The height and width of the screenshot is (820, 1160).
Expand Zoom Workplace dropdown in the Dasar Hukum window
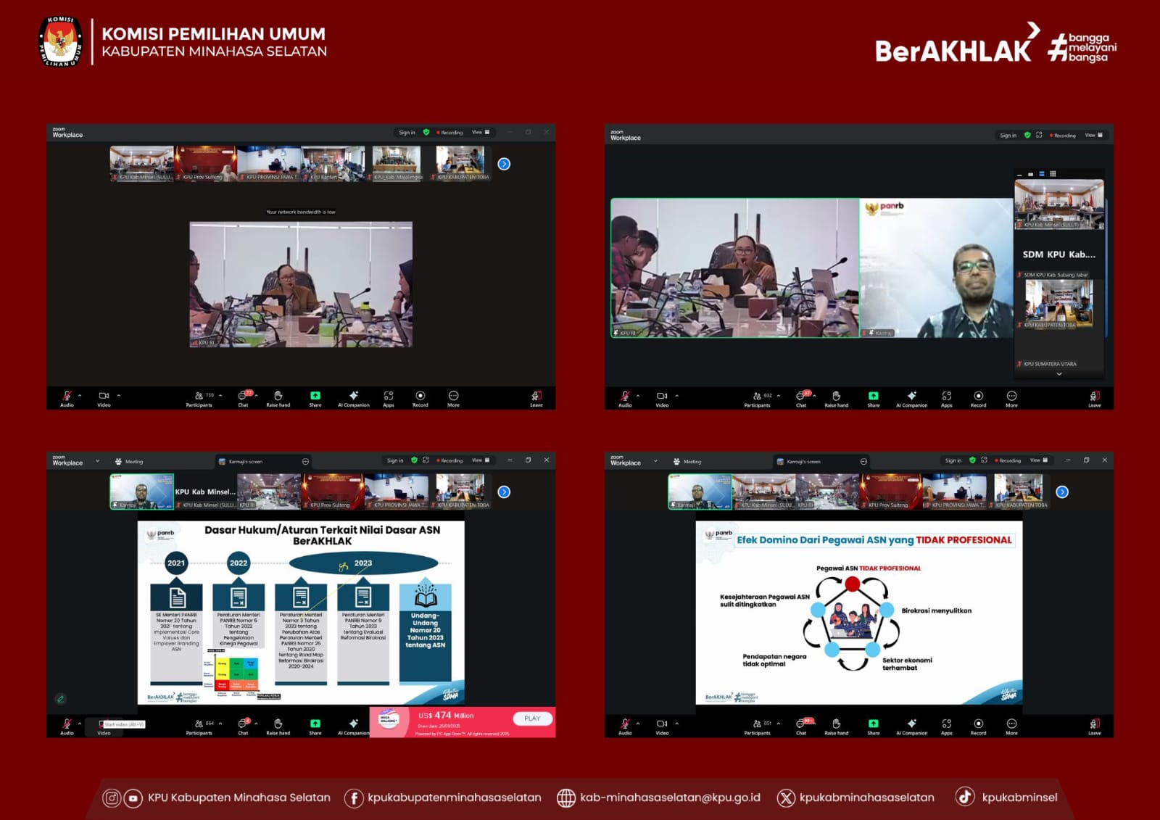click(x=97, y=461)
